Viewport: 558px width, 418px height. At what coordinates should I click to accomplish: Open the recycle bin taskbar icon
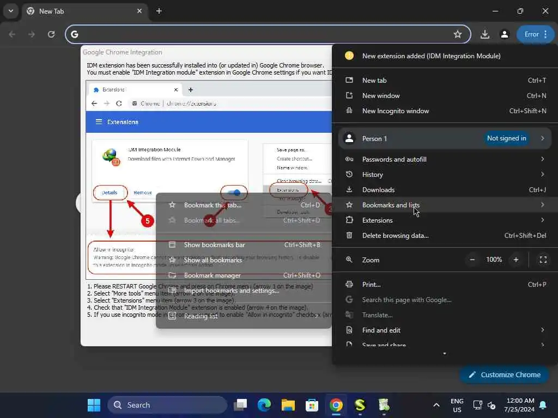coord(384,405)
